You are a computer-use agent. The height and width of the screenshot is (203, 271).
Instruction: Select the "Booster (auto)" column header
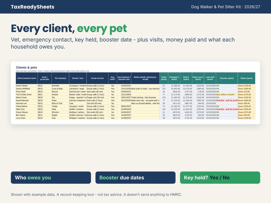(227, 78)
